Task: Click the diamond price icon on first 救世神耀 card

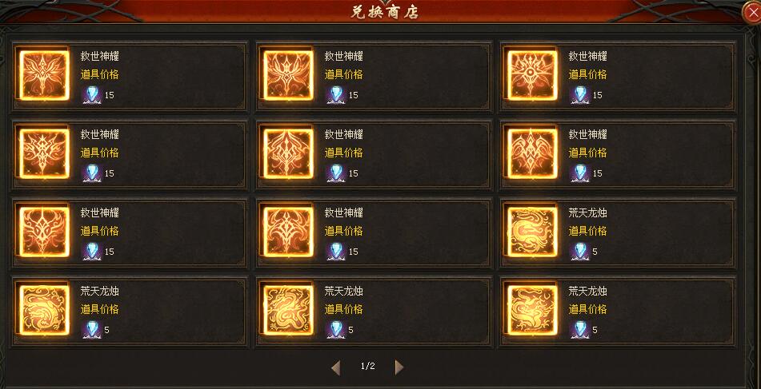Action: (91, 95)
